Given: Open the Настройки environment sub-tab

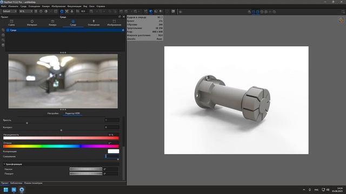Looking at the screenshot, I should pos(53,113).
